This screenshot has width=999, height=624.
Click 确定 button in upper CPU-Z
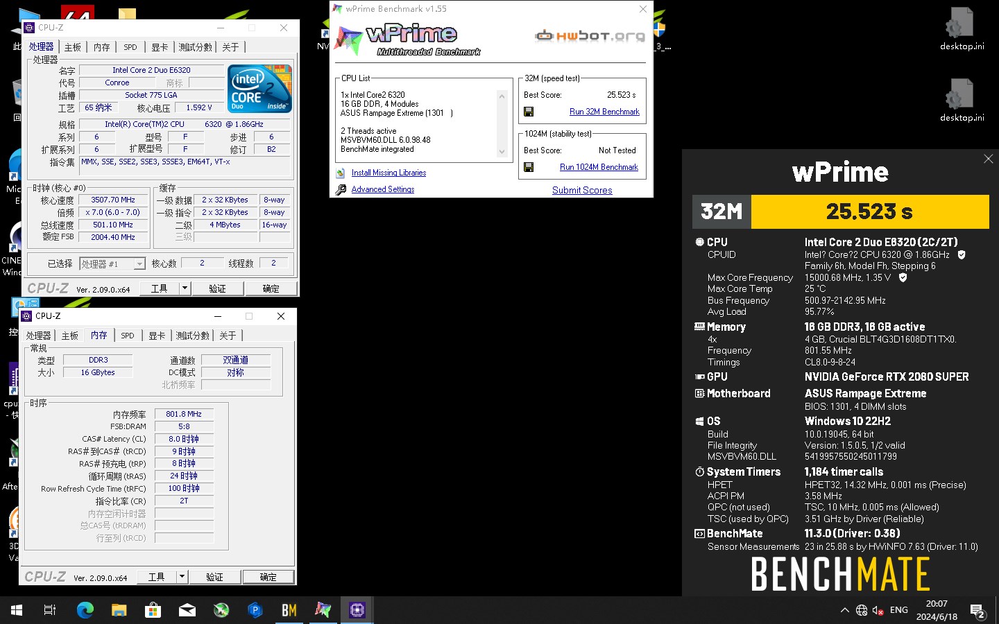(271, 288)
